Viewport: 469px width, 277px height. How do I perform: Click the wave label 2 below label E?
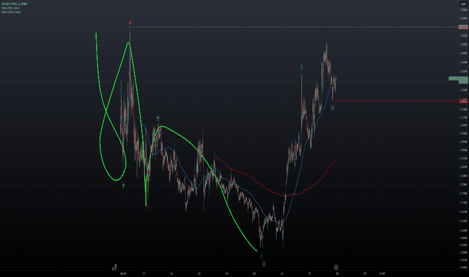(264, 263)
